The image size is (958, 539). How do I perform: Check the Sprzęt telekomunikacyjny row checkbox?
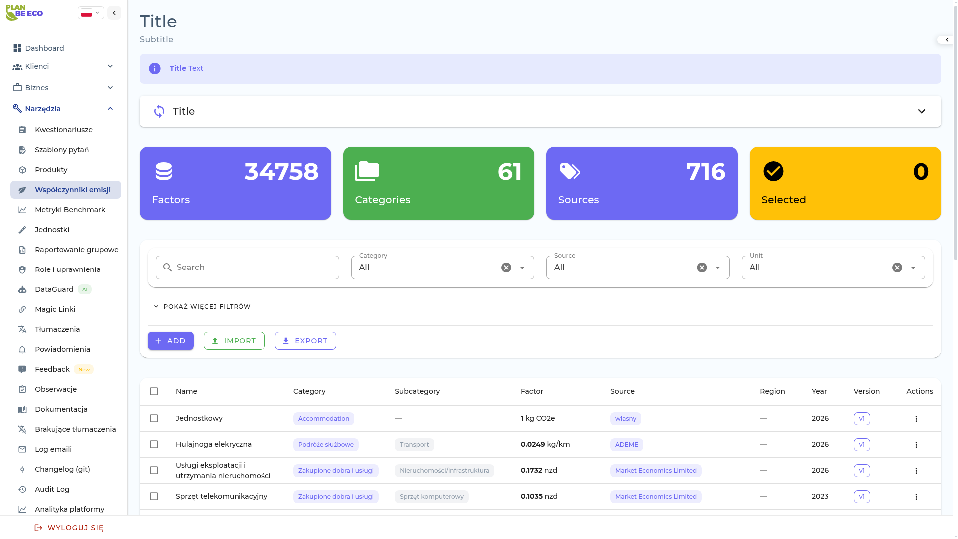[x=154, y=497]
